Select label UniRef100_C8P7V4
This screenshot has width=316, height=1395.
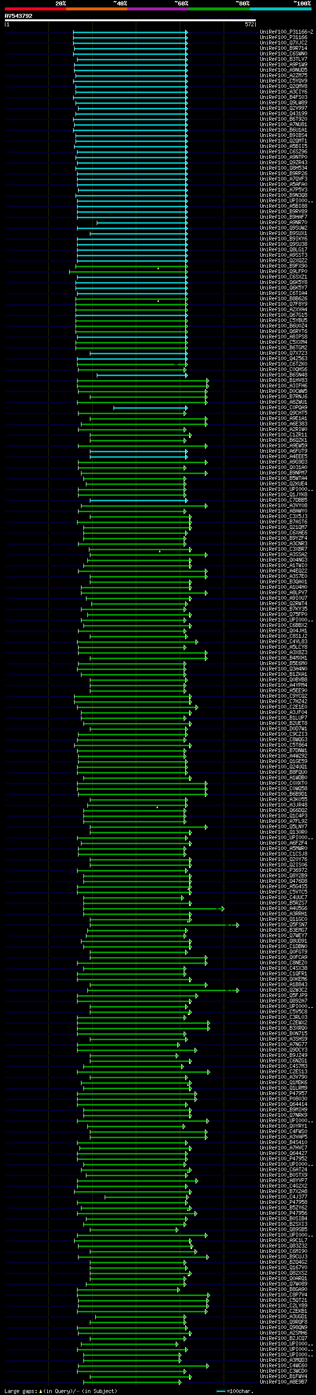tap(283, 1295)
